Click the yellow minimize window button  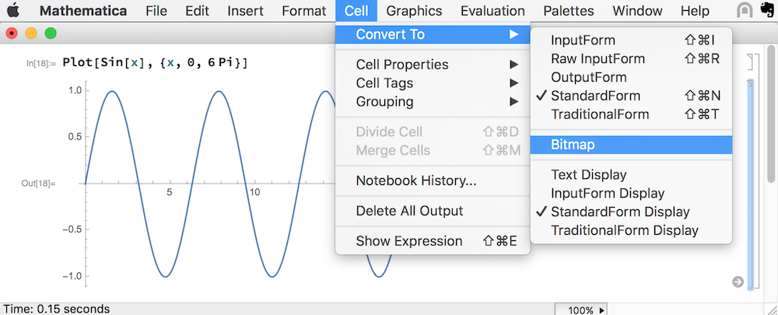click(x=31, y=33)
